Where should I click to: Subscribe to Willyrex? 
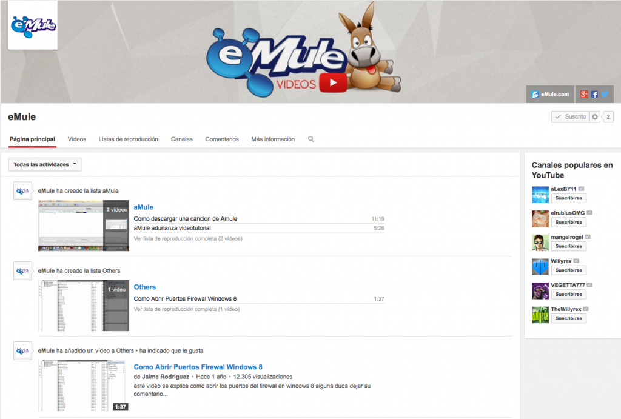tap(569, 270)
